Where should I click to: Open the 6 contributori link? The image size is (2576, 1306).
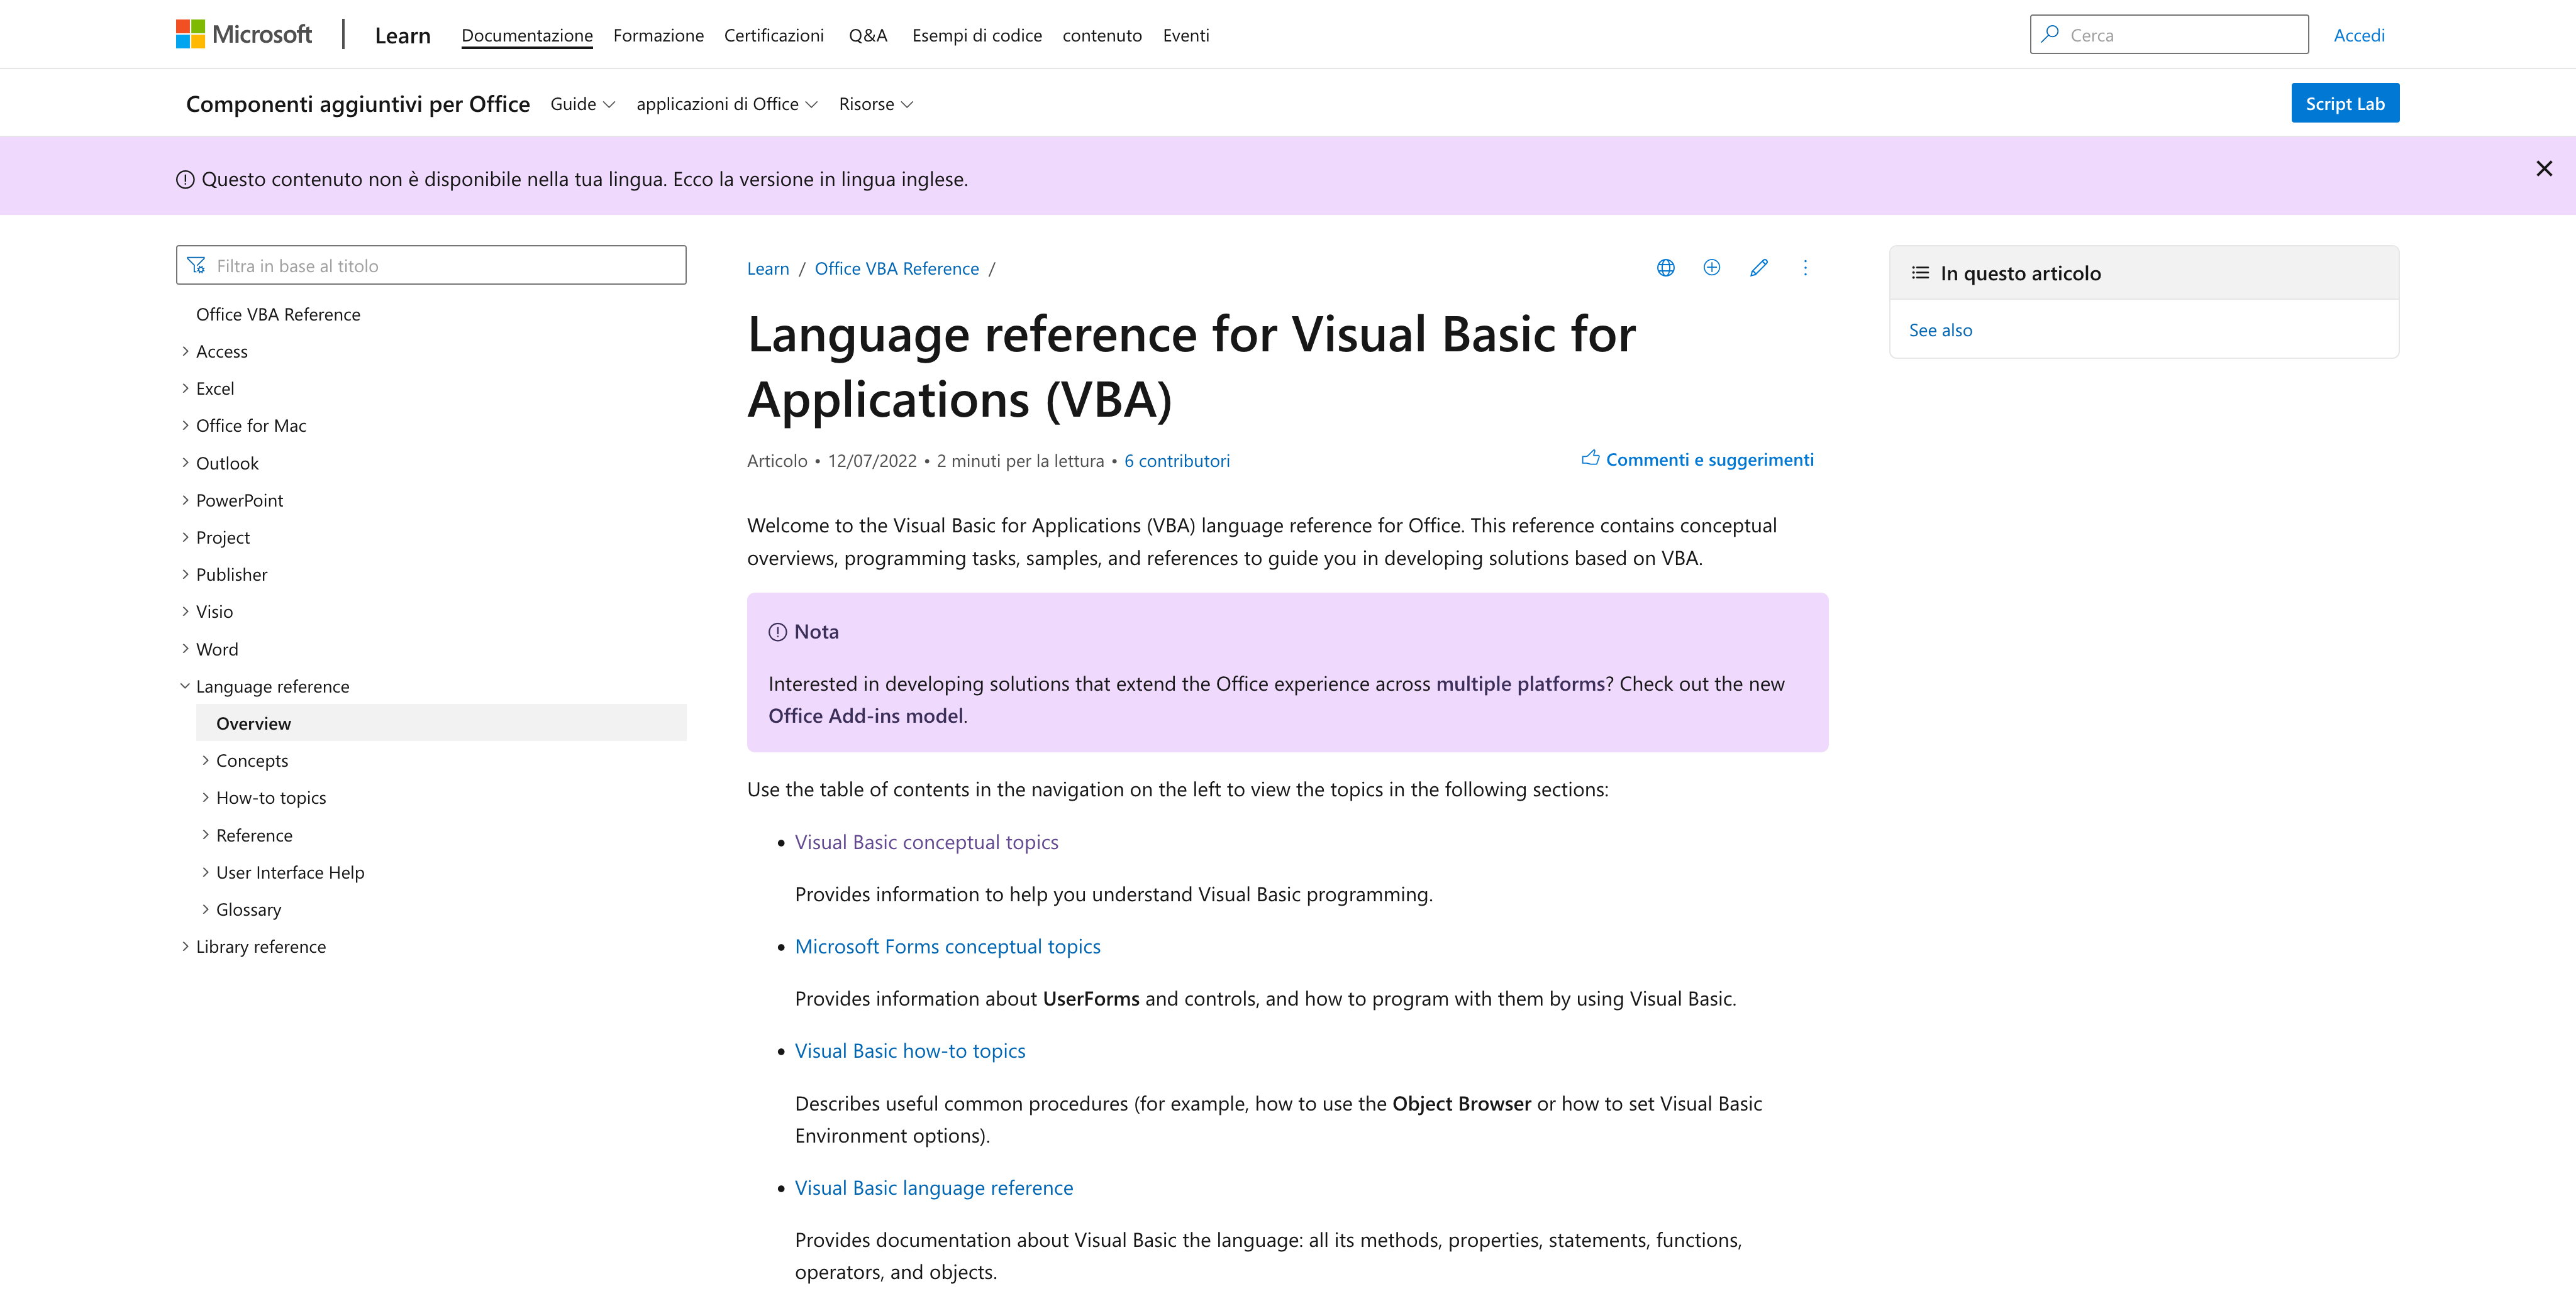coord(1177,461)
